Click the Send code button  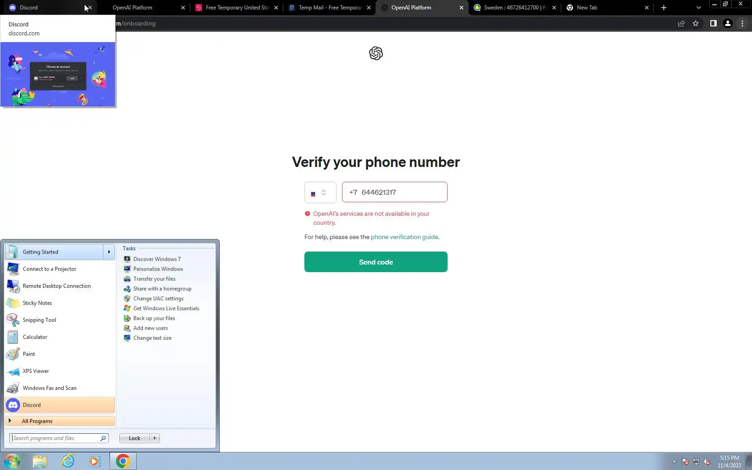[x=376, y=262]
